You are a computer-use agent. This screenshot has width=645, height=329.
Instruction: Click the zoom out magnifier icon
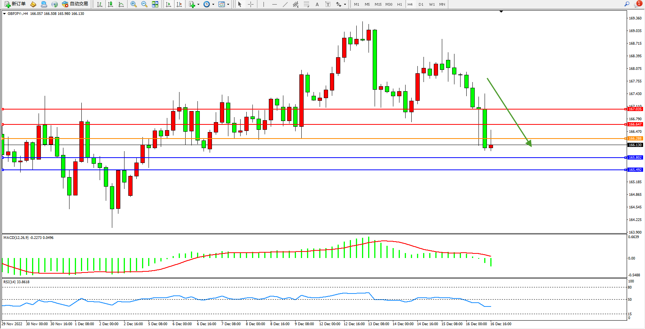click(x=144, y=4)
